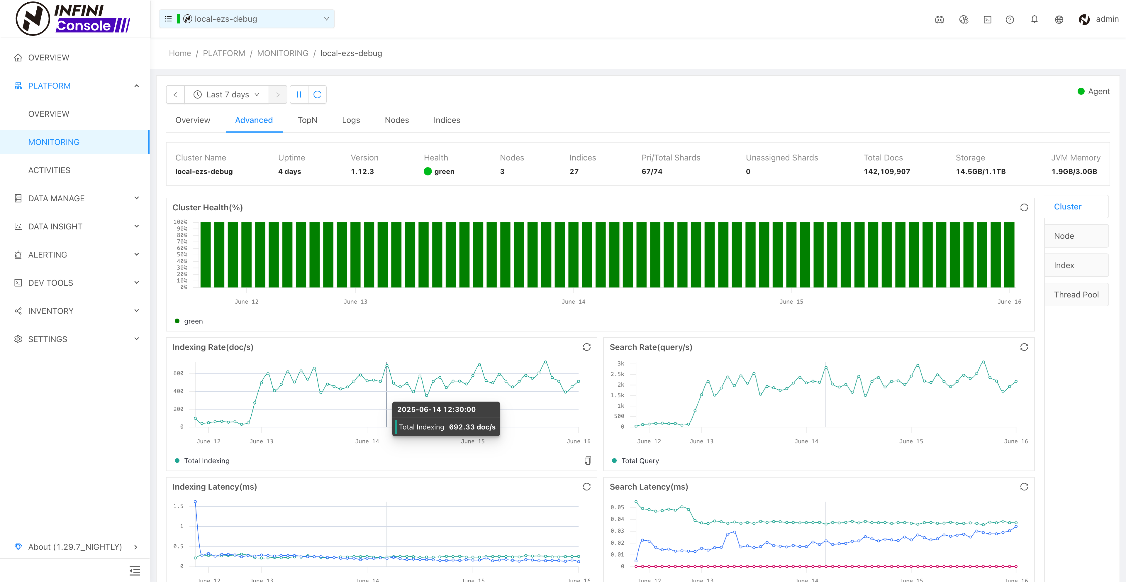The image size is (1126, 582).
Task: Go to Home breadcrumb link
Action: pyautogui.click(x=180, y=53)
